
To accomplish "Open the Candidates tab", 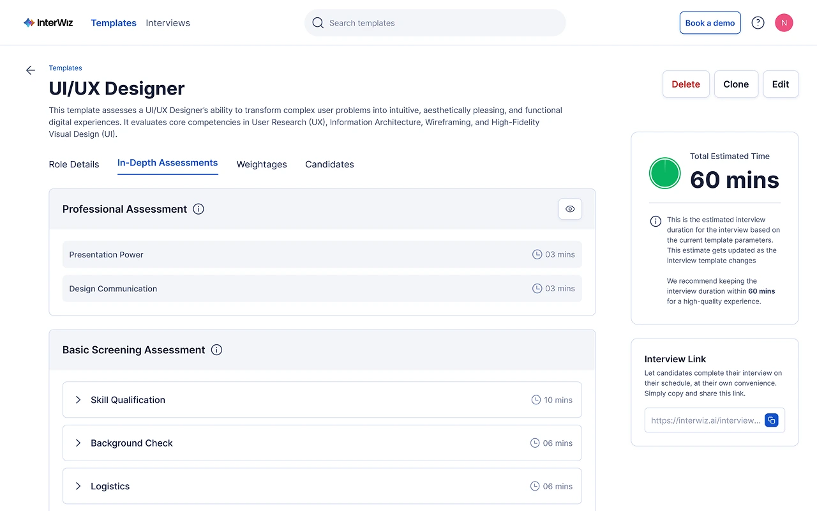I will pyautogui.click(x=329, y=164).
